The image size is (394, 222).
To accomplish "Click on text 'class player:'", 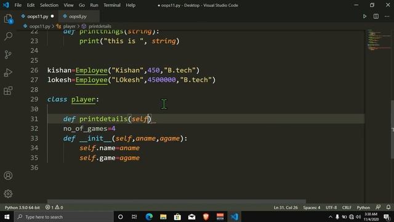I will tap(73, 99).
